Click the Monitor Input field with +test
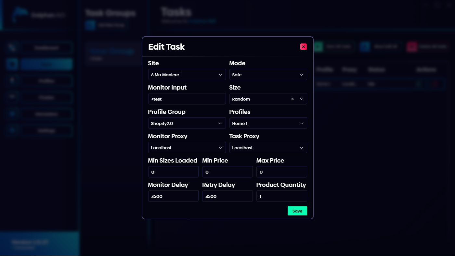Viewport: 455px width, 256px height. [x=187, y=99]
